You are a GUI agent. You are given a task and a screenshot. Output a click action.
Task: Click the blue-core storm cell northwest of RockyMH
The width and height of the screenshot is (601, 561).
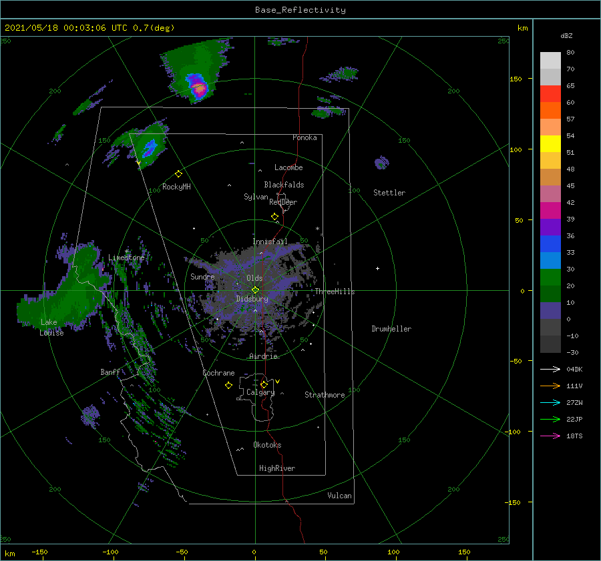pos(150,149)
